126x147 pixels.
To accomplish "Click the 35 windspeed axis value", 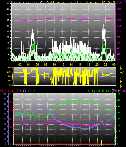I will [8, 20].
